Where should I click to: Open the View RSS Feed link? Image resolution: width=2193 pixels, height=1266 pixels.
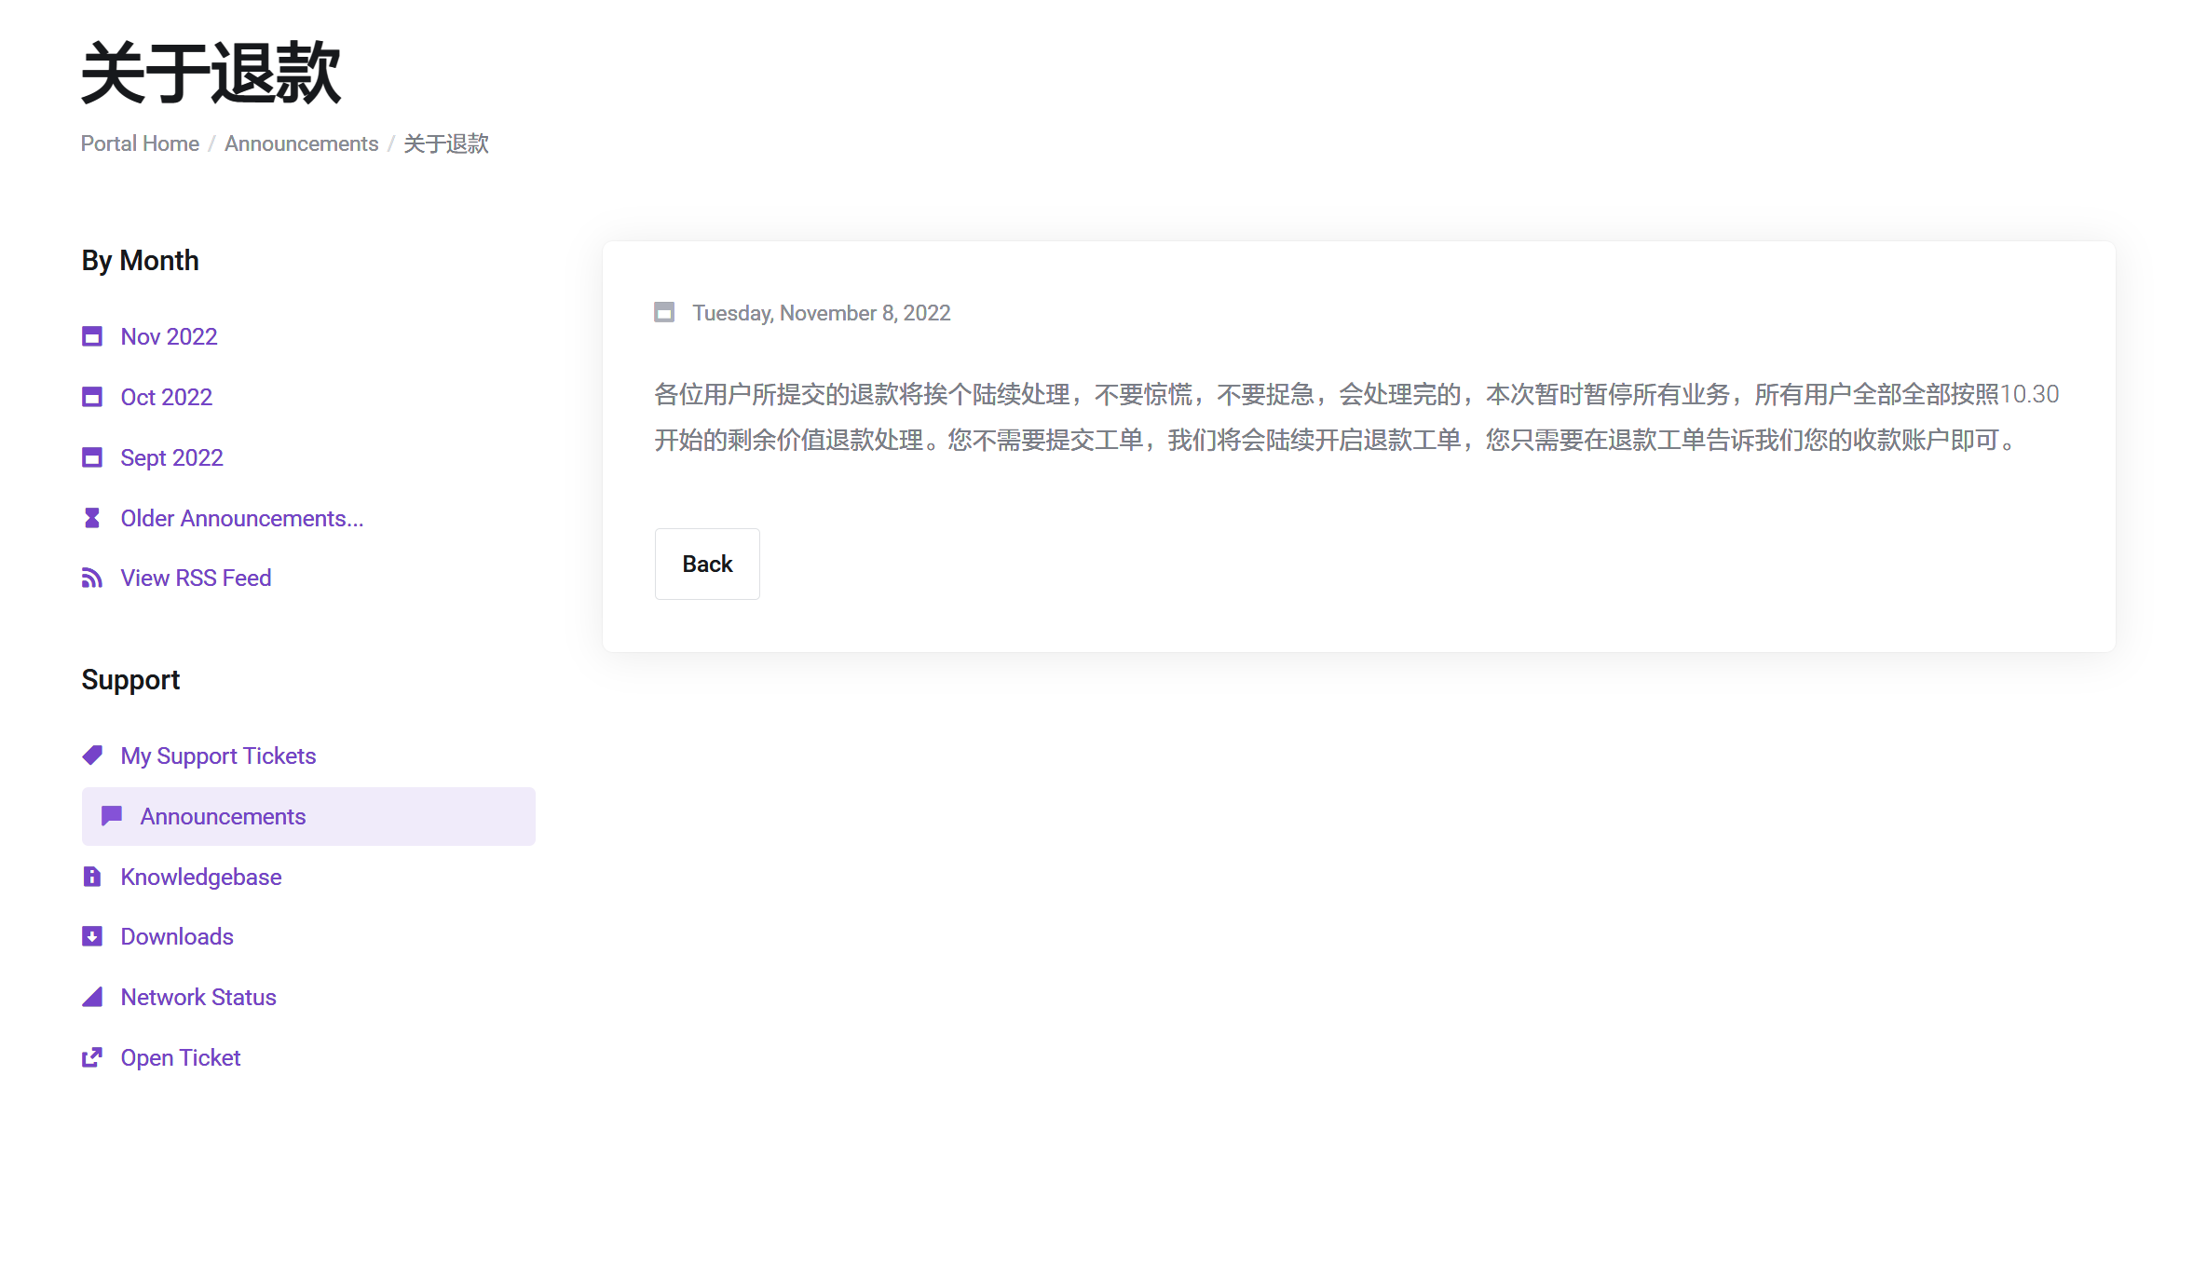click(196, 578)
